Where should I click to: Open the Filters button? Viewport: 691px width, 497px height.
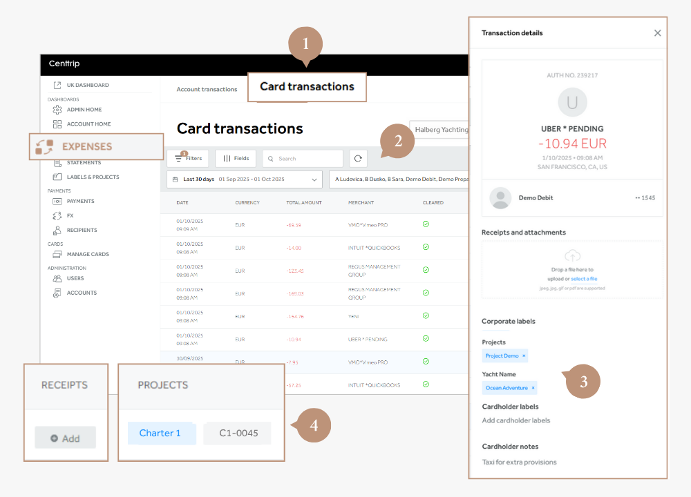[x=188, y=159]
